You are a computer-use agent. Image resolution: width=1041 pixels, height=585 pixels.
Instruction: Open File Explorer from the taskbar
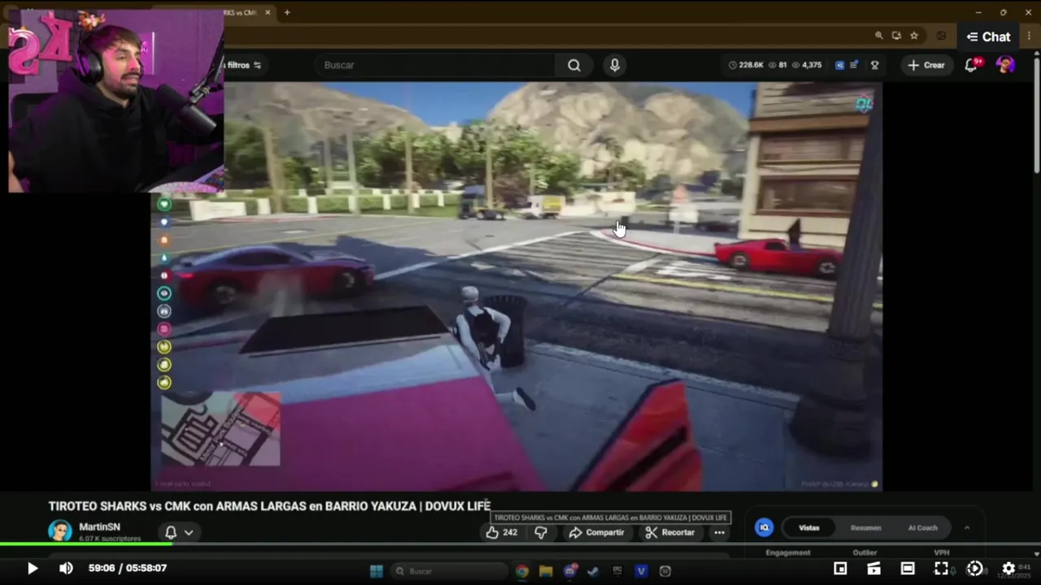pos(546,571)
